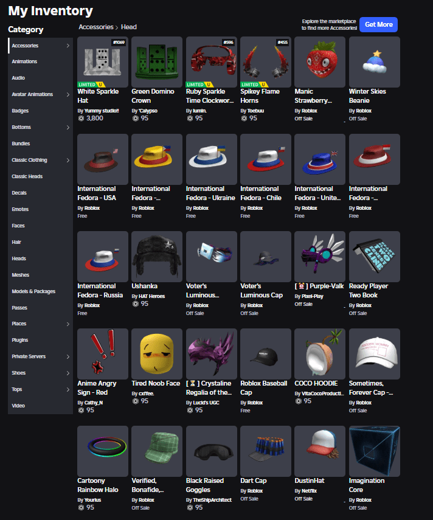
Task: Open the White Sparkle Hat thumbnail
Action: [102, 62]
